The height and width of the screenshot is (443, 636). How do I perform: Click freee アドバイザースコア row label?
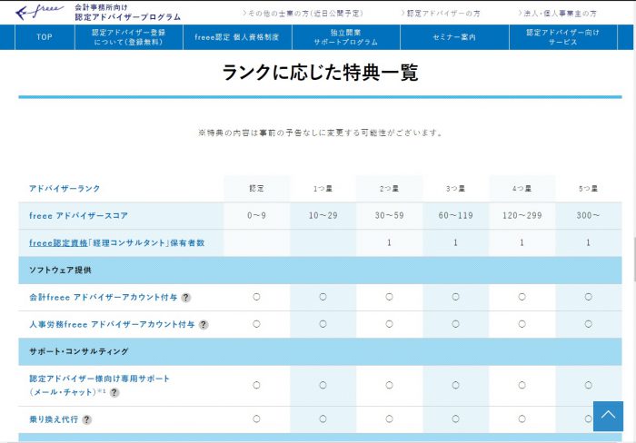(x=78, y=216)
